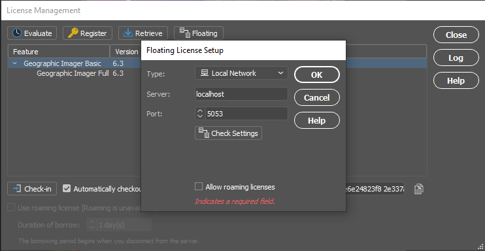
Task: Click the Check-in button
Action: (x=32, y=188)
